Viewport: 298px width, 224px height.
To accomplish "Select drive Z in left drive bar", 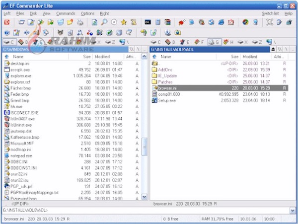I will (x=110, y=42).
